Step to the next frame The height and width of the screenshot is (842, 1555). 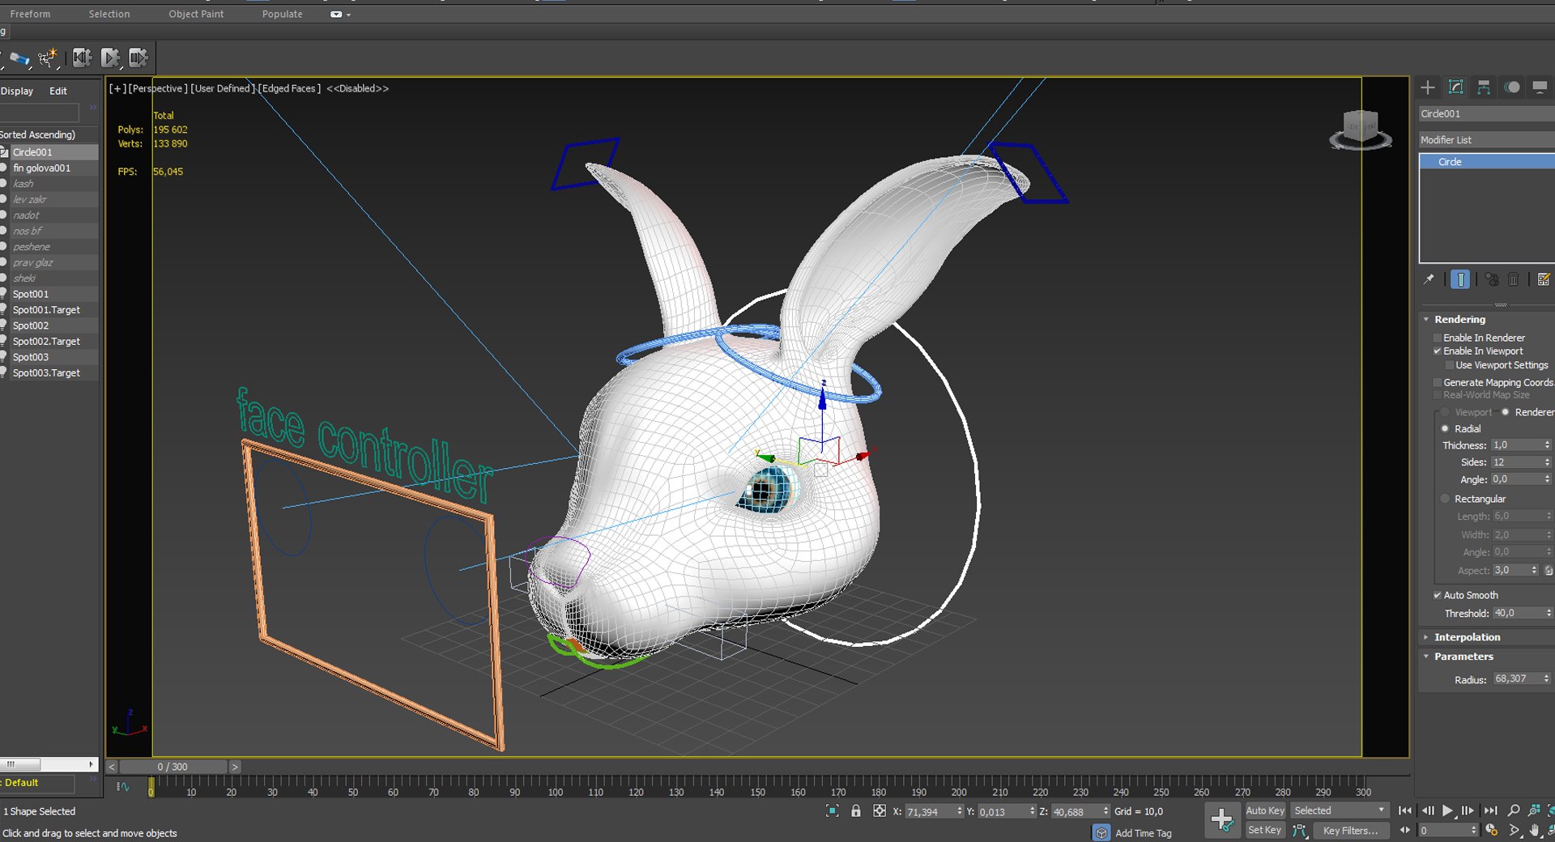tap(1468, 810)
